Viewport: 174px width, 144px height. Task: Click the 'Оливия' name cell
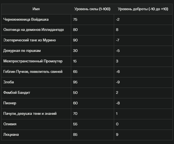point(36,124)
